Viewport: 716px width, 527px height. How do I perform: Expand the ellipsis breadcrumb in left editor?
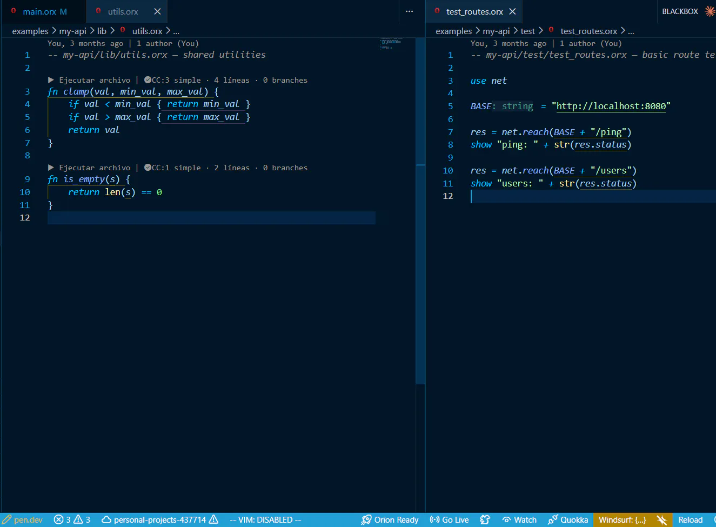pos(176,31)
